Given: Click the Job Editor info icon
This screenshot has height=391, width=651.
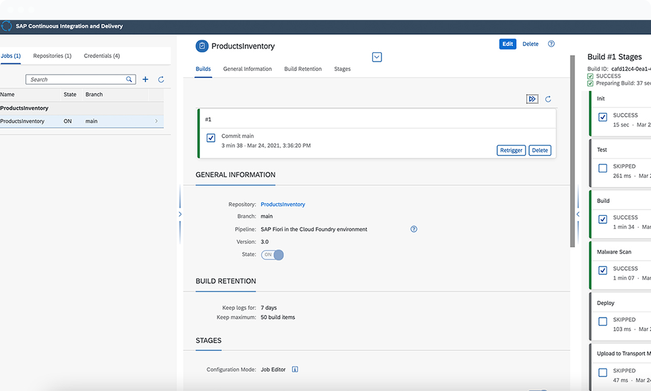Looking at the screenshot, I should [x=295, y=369].
